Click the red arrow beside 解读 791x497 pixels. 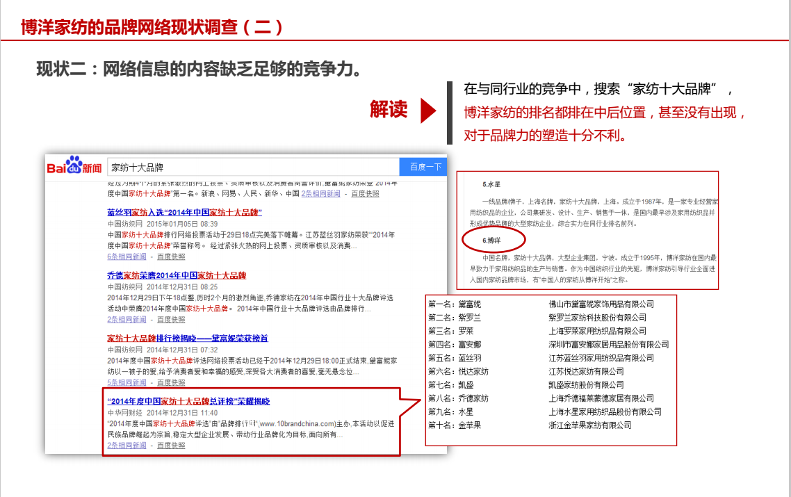(x=428, y=111)
